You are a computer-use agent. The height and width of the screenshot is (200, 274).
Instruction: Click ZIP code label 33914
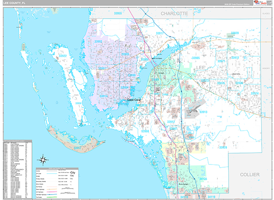(104, 96)
